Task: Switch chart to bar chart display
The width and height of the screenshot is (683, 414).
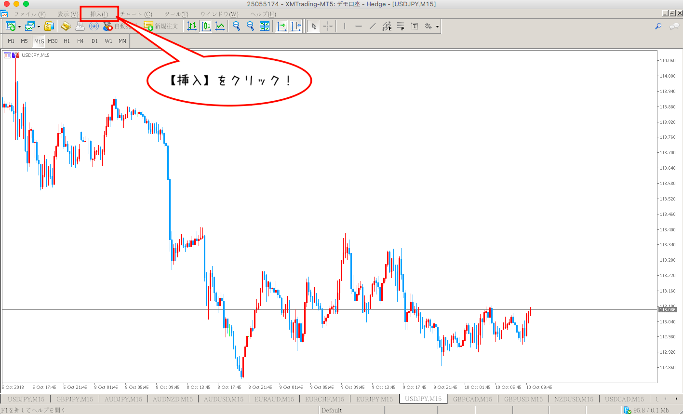Action: tap(192, 26)
